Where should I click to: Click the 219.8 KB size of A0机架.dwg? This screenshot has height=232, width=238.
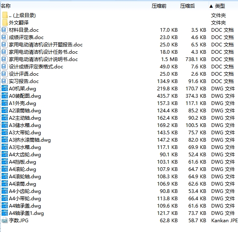[168, 88]
